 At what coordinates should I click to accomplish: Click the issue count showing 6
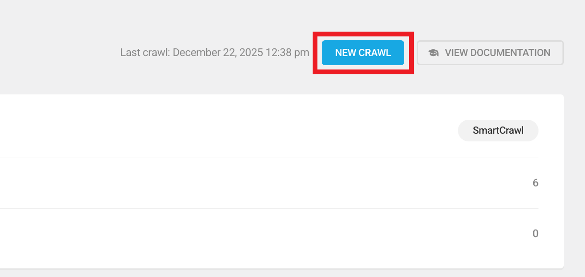[x=536, y=183]
